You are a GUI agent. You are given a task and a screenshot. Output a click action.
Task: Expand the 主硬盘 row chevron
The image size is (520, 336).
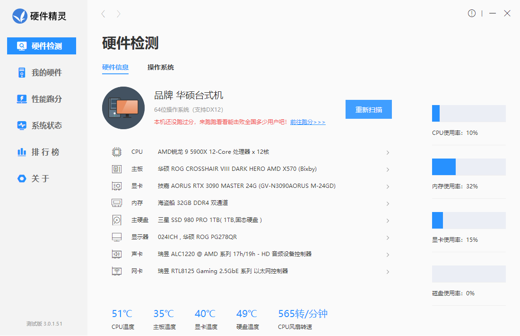point(388,221)
